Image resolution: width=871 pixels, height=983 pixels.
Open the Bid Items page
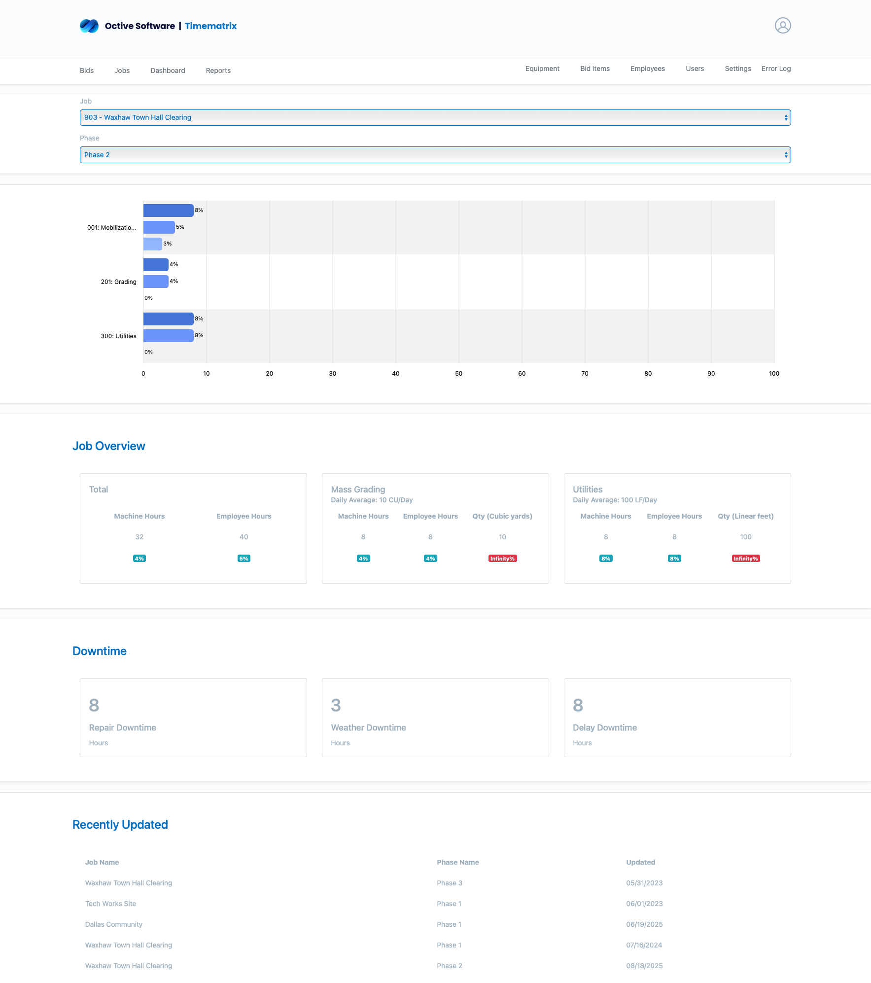[594, 69]
